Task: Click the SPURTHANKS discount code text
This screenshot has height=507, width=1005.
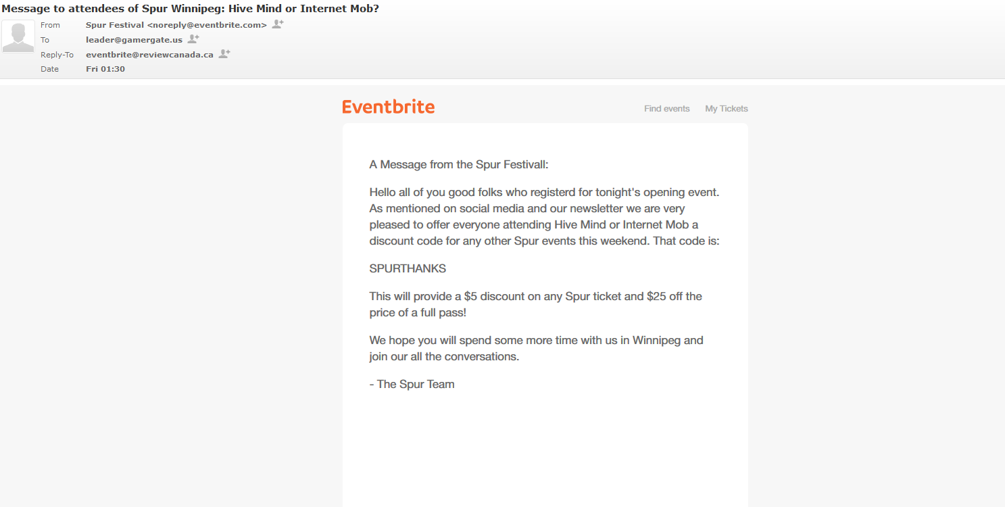Action: pyautogui.click(x=408, y=268)
